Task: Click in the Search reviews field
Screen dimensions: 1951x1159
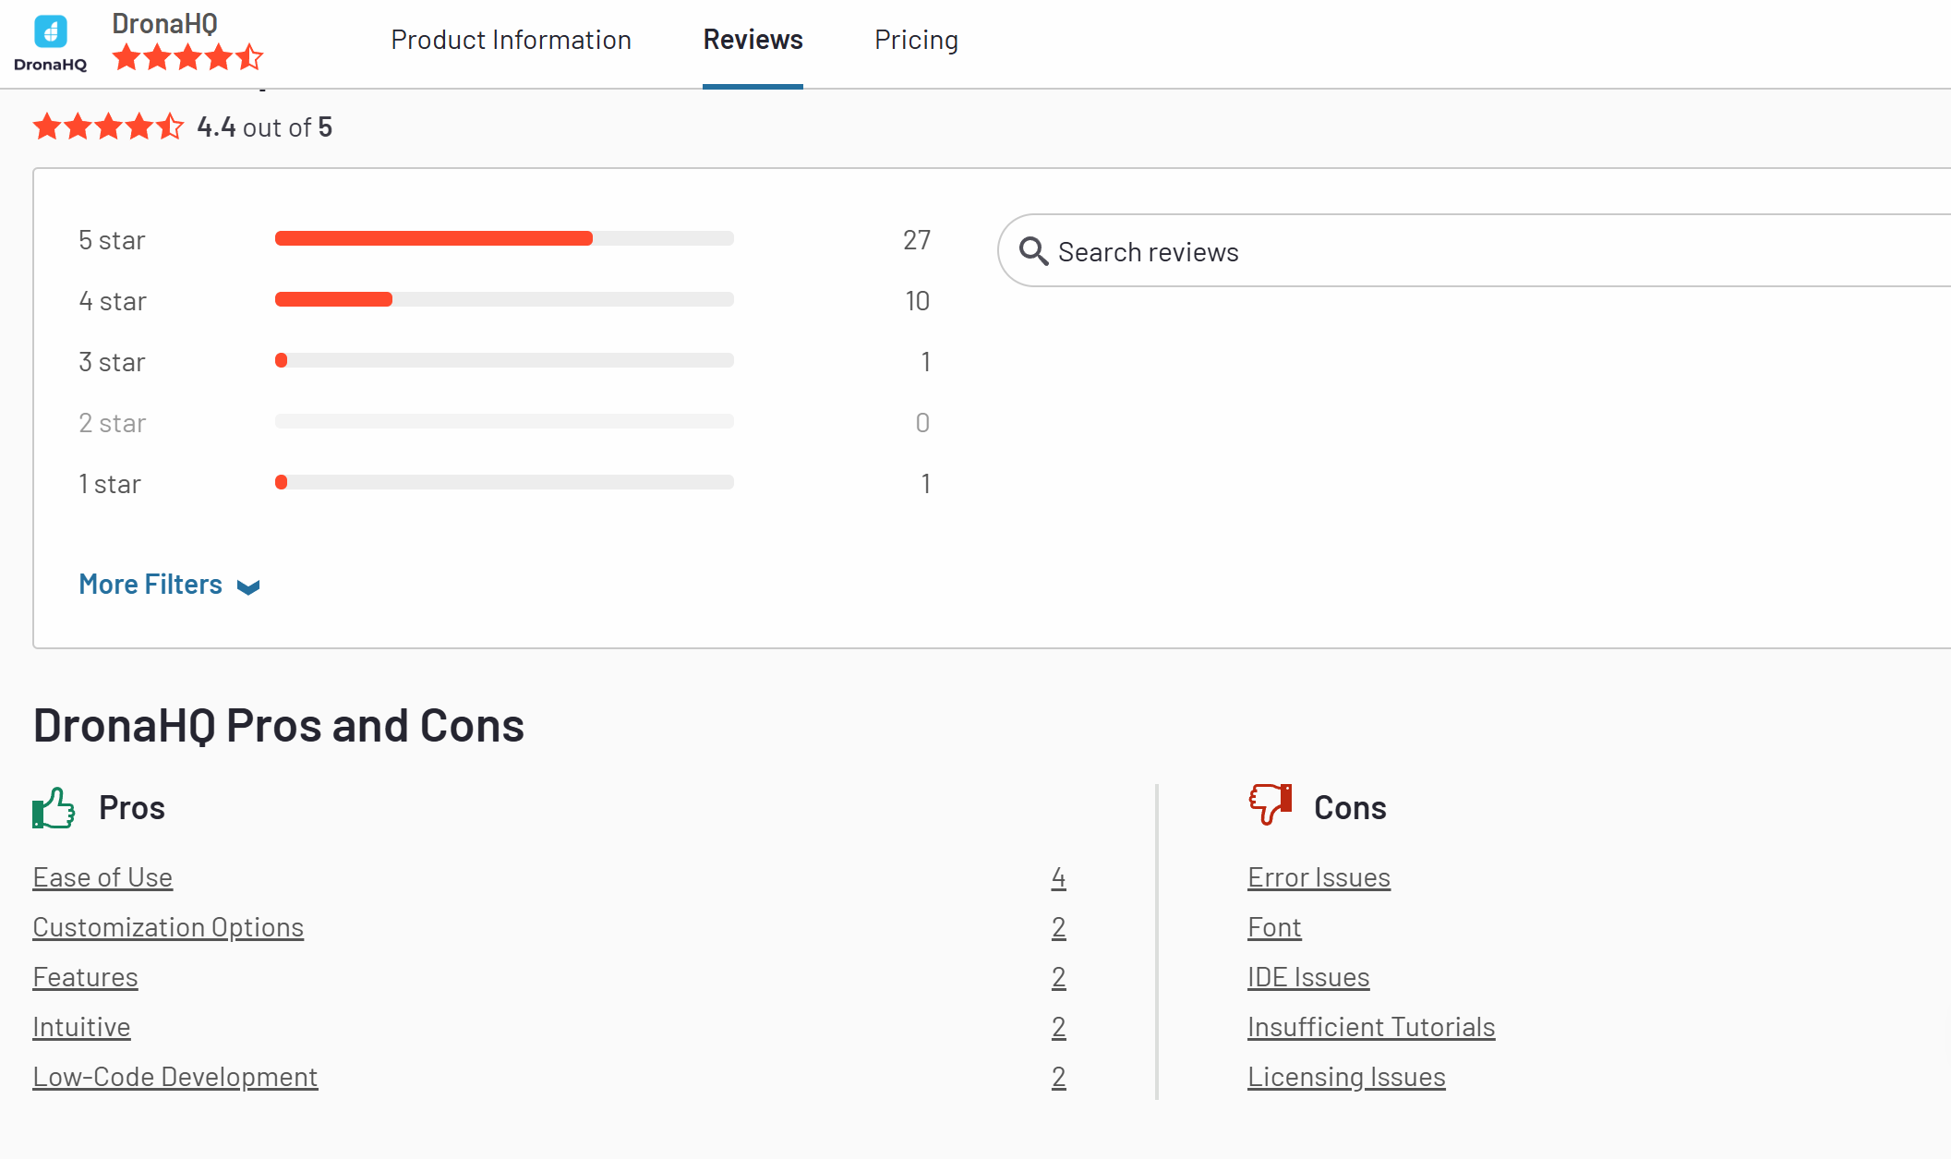Action: 1475,251
